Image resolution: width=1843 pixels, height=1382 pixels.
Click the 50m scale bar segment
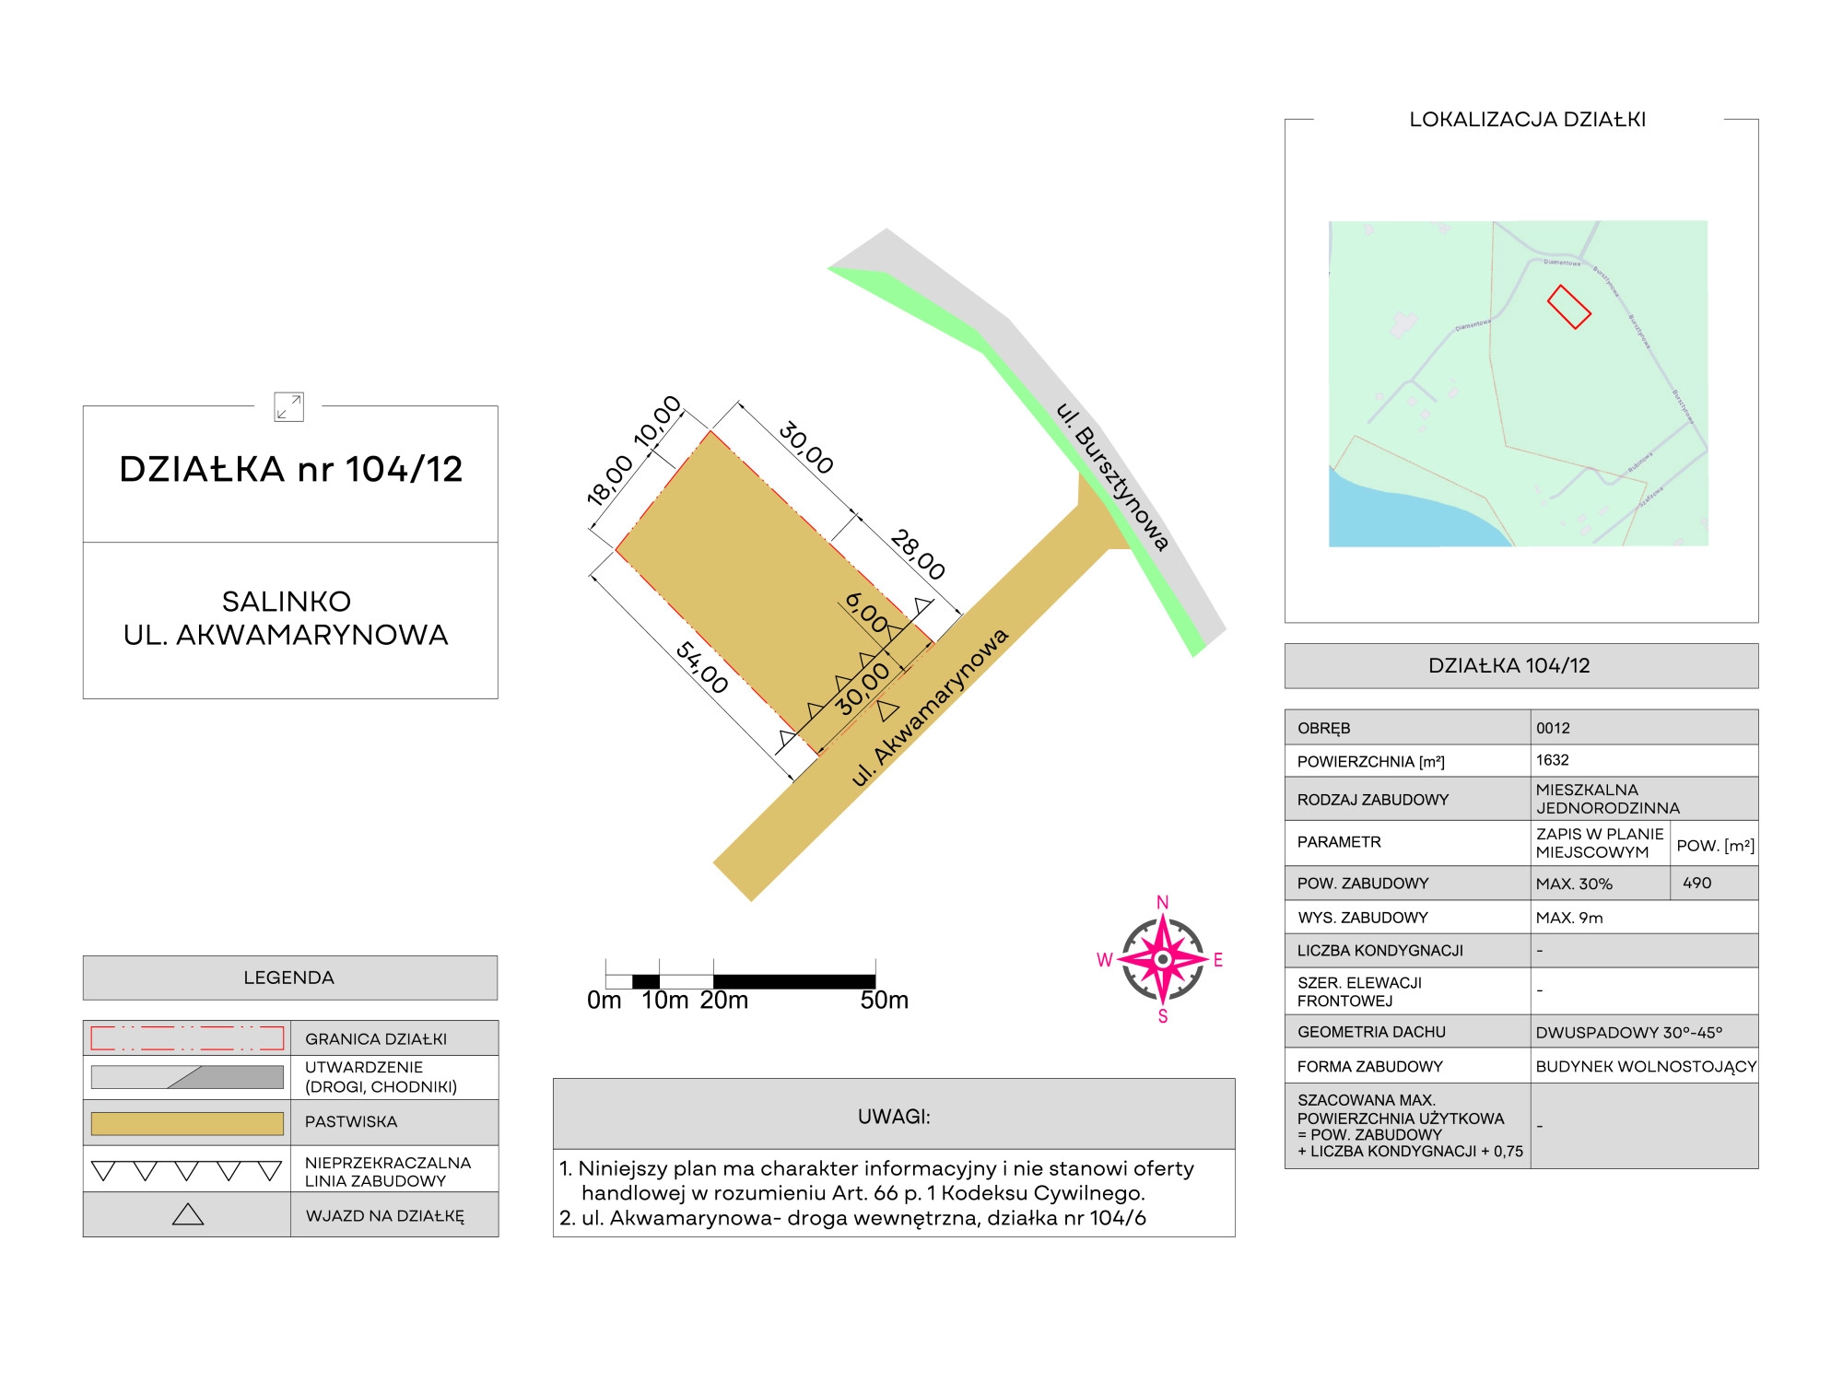pyautogui.click(x=793, y=981)
